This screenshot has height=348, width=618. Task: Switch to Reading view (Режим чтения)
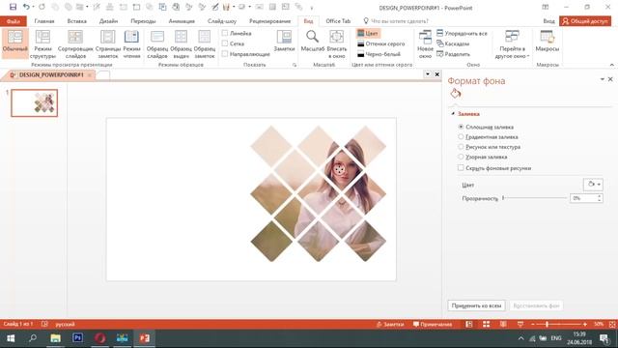tap(131, 44)
